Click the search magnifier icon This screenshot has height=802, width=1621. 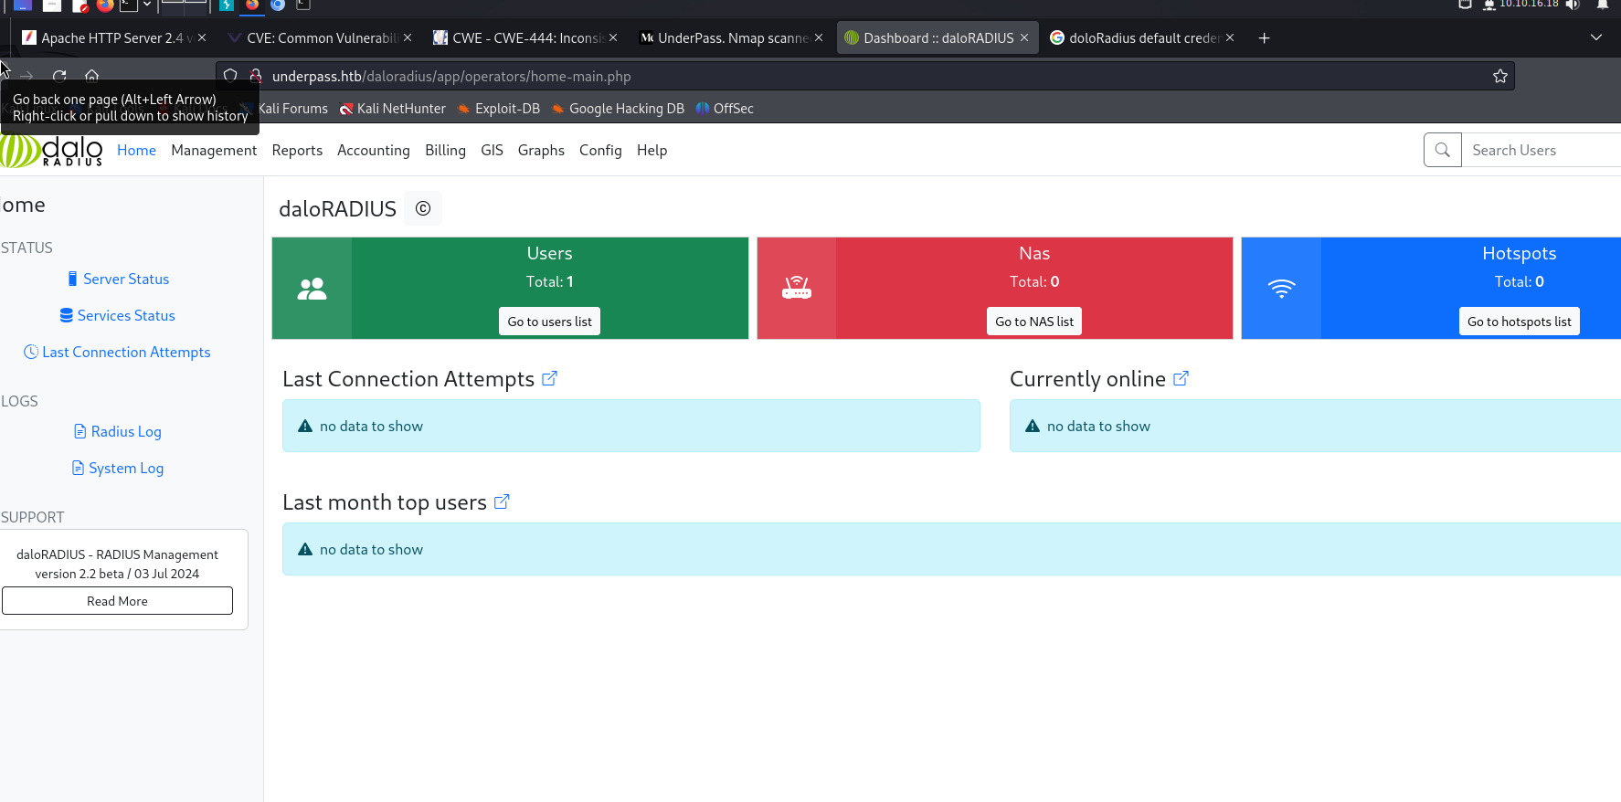click(1443, 150)
